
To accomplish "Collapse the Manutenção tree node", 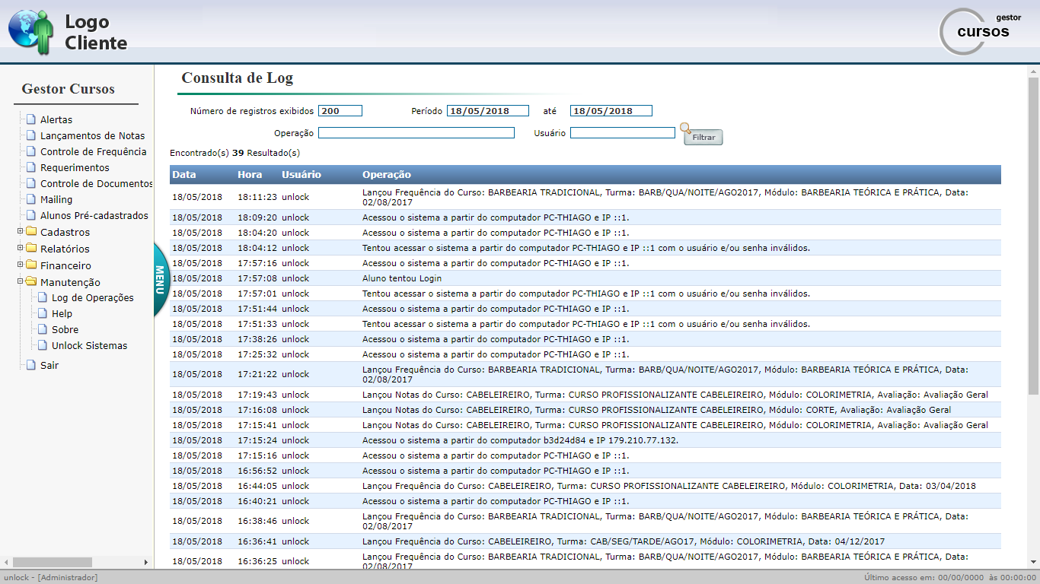I will pyautogui.click(x=20, y=281).
